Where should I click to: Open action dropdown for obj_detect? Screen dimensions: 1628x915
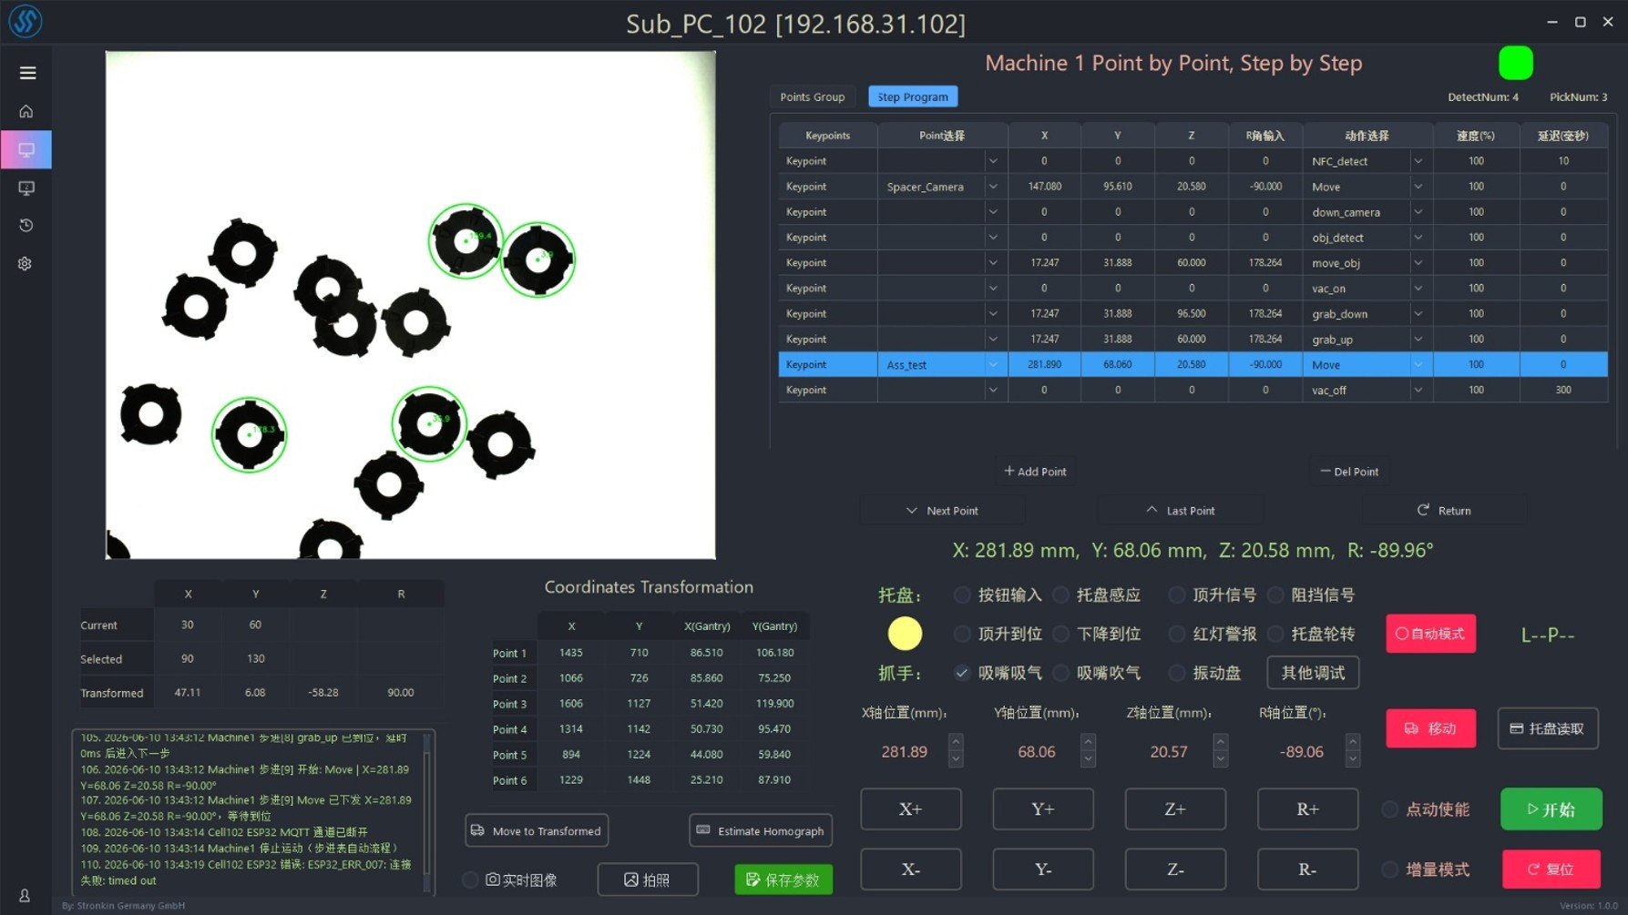(x=1418, y=238)
